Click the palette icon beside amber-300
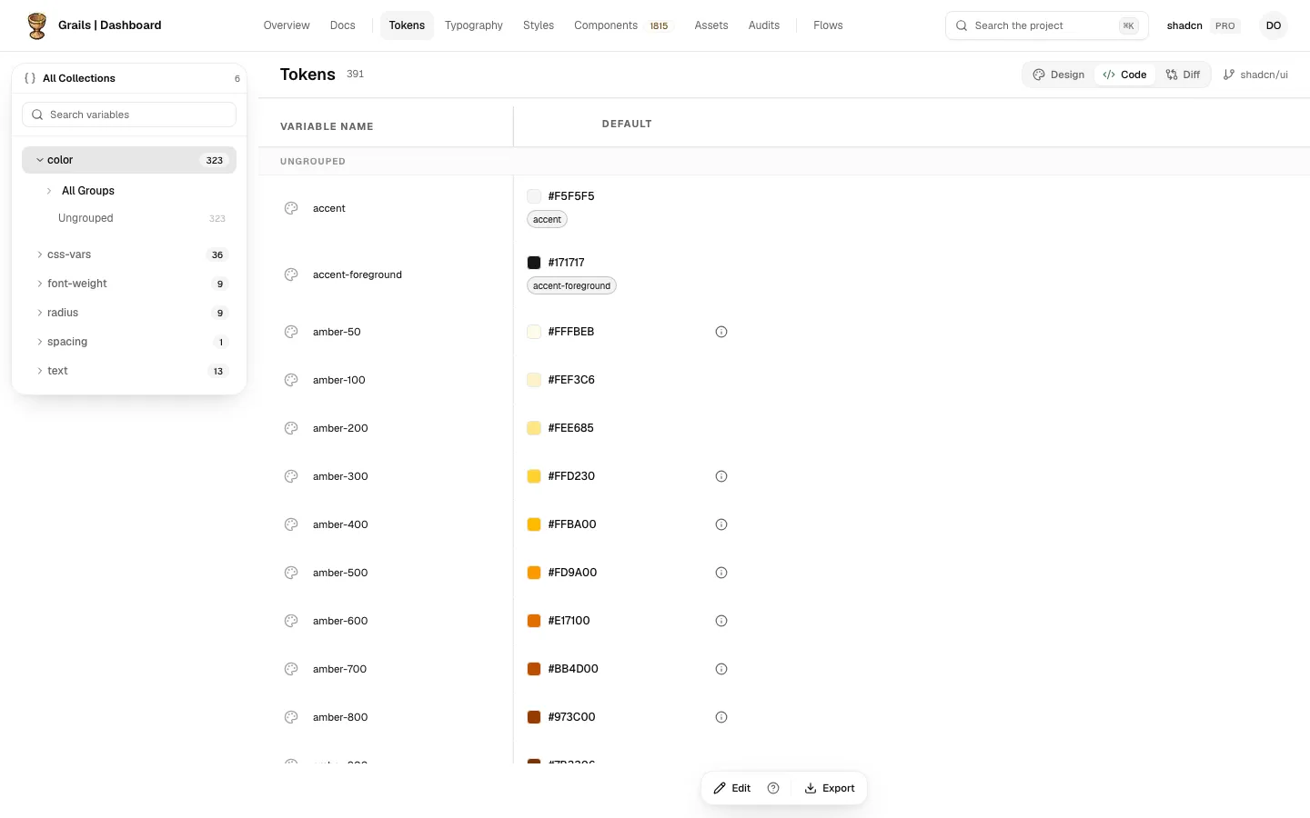The height and width of the screenshot is (818, 1310). click(291, 476)
